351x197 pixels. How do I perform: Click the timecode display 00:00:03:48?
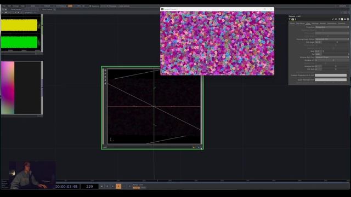click(x=66, y=187)
